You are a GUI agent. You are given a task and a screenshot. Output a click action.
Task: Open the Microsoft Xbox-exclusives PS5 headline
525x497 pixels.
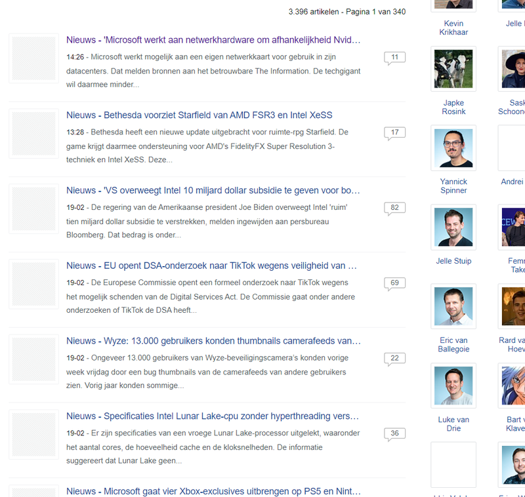click(x=213, y=491)
